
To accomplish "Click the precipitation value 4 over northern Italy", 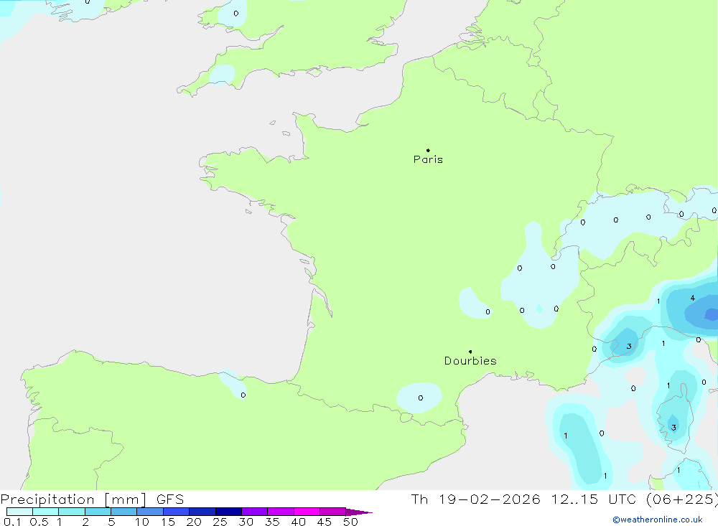I will point(692,298).
